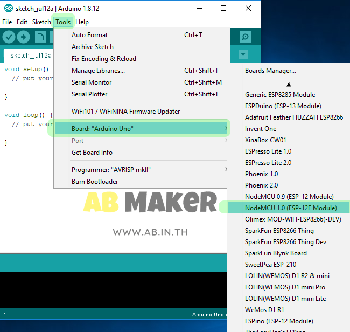Switch to the sketch_jul12a tab

pyautogui.click(x=29, y=56)
